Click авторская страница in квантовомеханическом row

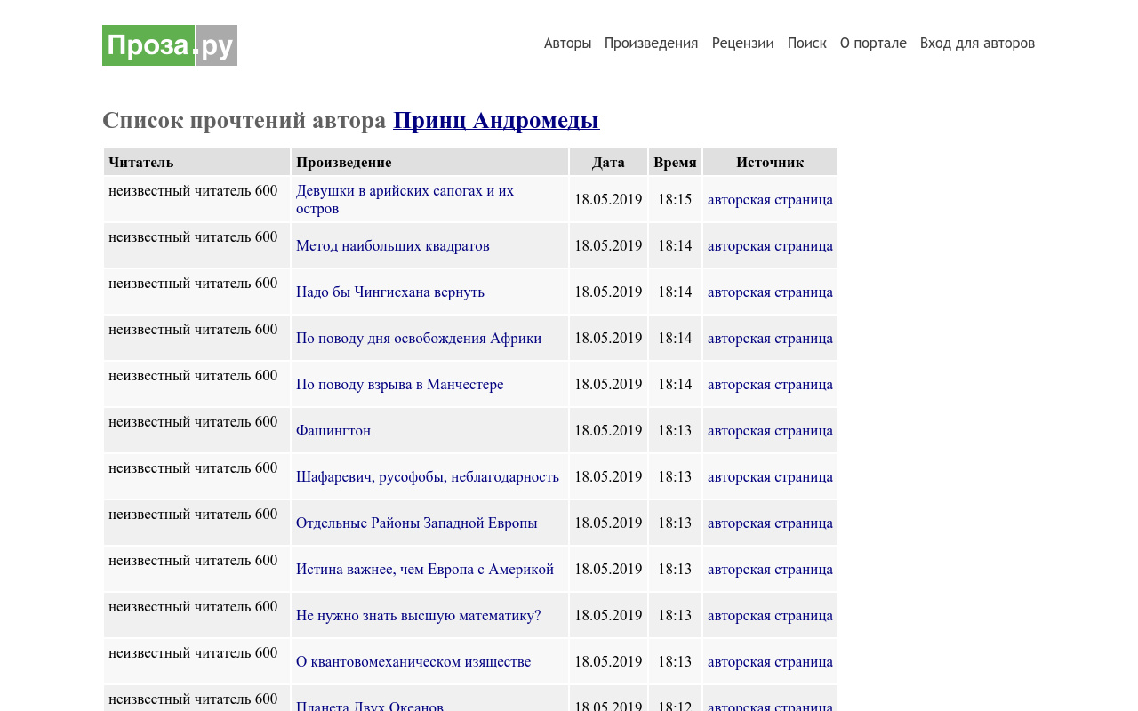coord(770,661)
